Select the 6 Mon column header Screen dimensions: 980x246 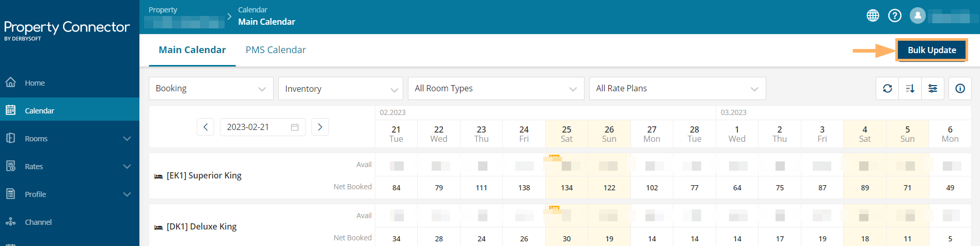click(950, 134)
